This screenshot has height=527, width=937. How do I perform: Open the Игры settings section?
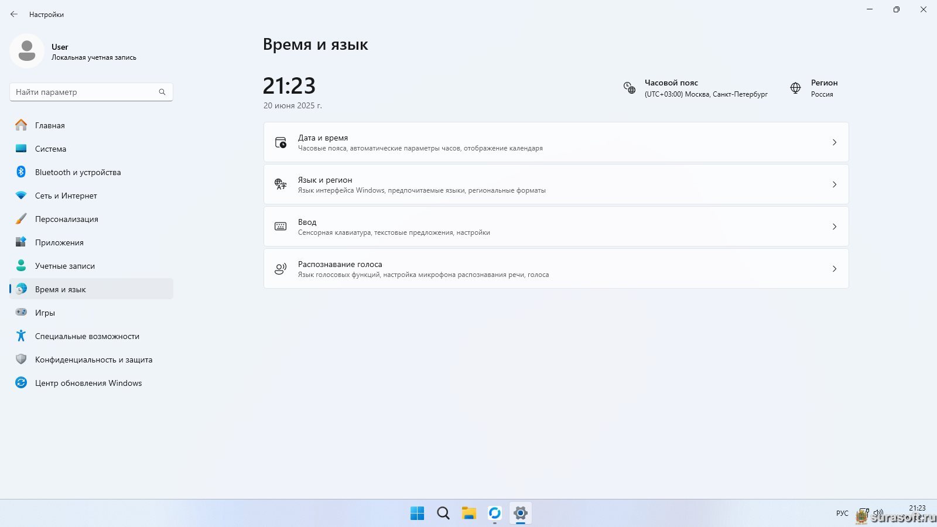pos(91,313)
